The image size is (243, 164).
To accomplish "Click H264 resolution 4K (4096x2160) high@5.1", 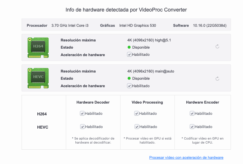I will [x=149, y=40].
